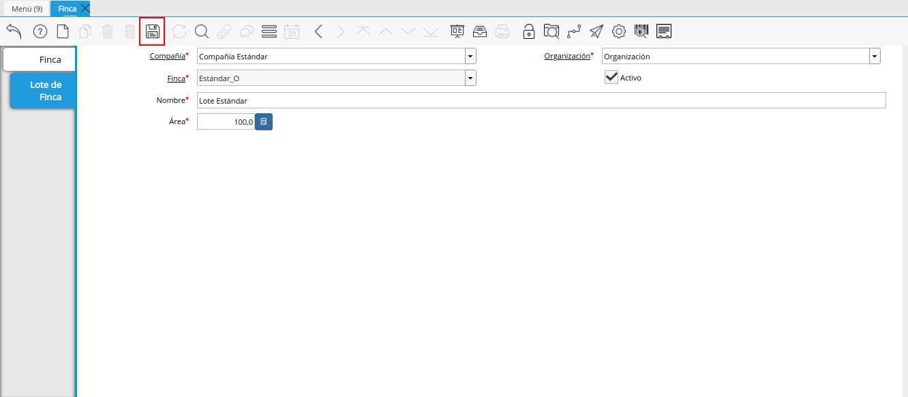Go to previous record with the left chevron
This screenshot has height=397, width=908.
tap(318, 31)
